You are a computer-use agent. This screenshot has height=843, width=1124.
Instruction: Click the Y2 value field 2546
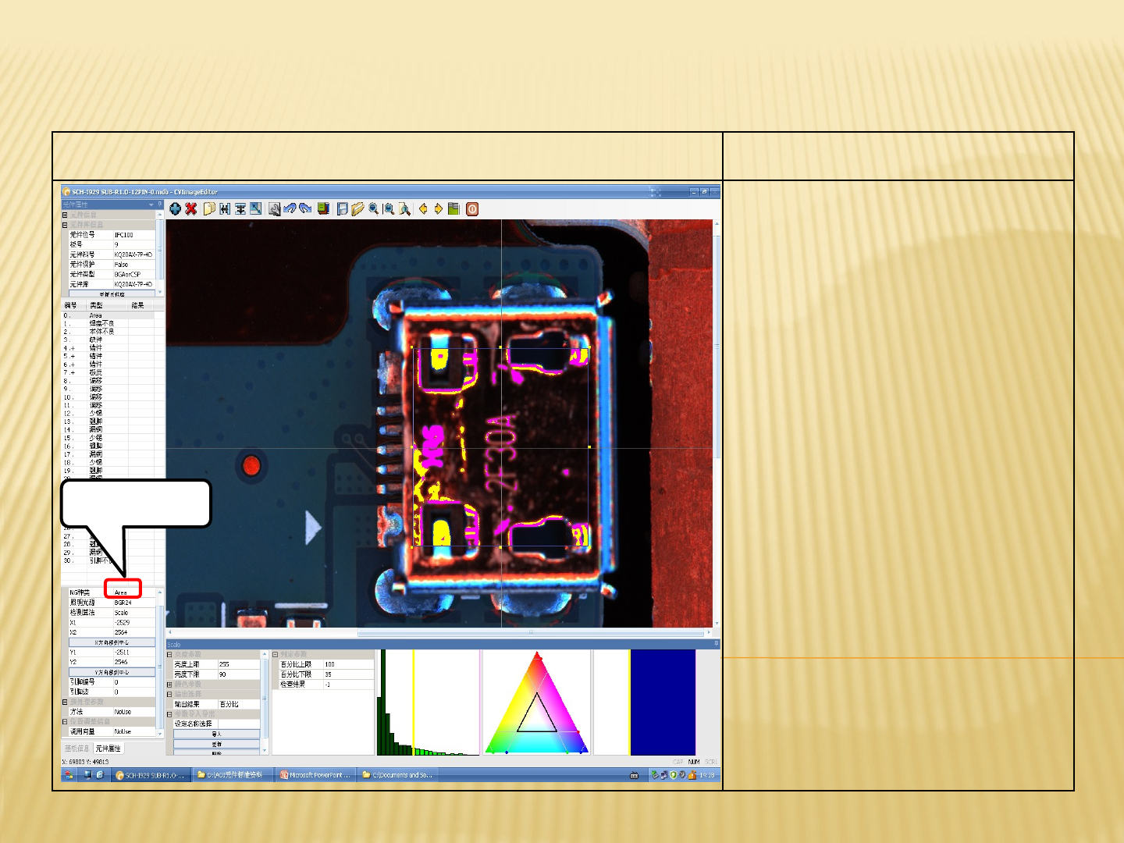[134, 662]
